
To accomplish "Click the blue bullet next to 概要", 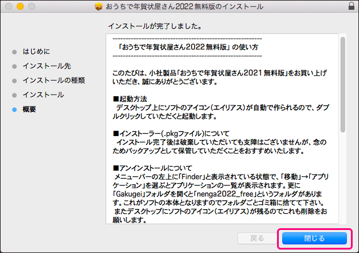I will point(14,109).
